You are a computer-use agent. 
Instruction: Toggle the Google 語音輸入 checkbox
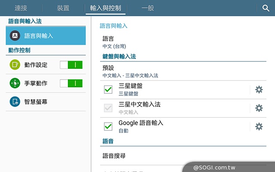coord(108,126)
